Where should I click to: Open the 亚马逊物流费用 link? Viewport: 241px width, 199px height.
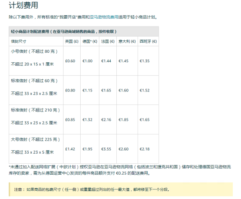104,17
